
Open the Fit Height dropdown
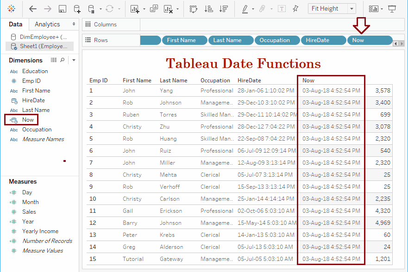(x=351, y=8)
